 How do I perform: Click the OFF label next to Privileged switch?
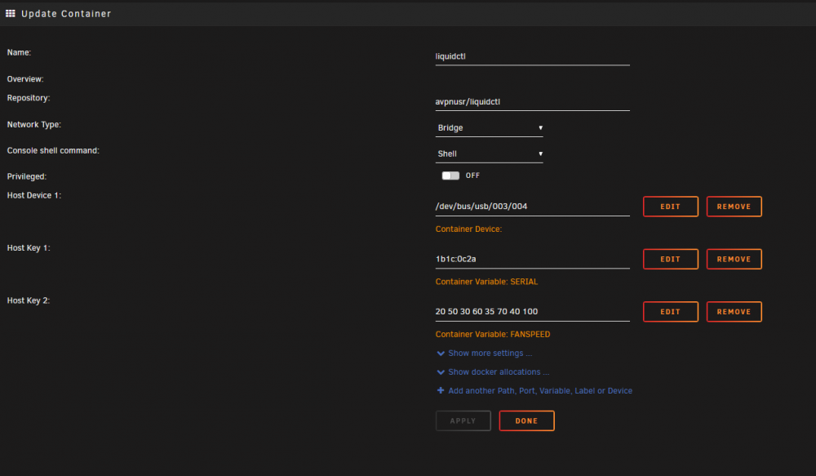click(x=472, y=176)
